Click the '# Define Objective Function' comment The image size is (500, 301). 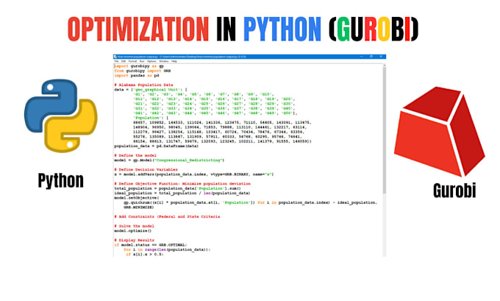coord(182,184)
